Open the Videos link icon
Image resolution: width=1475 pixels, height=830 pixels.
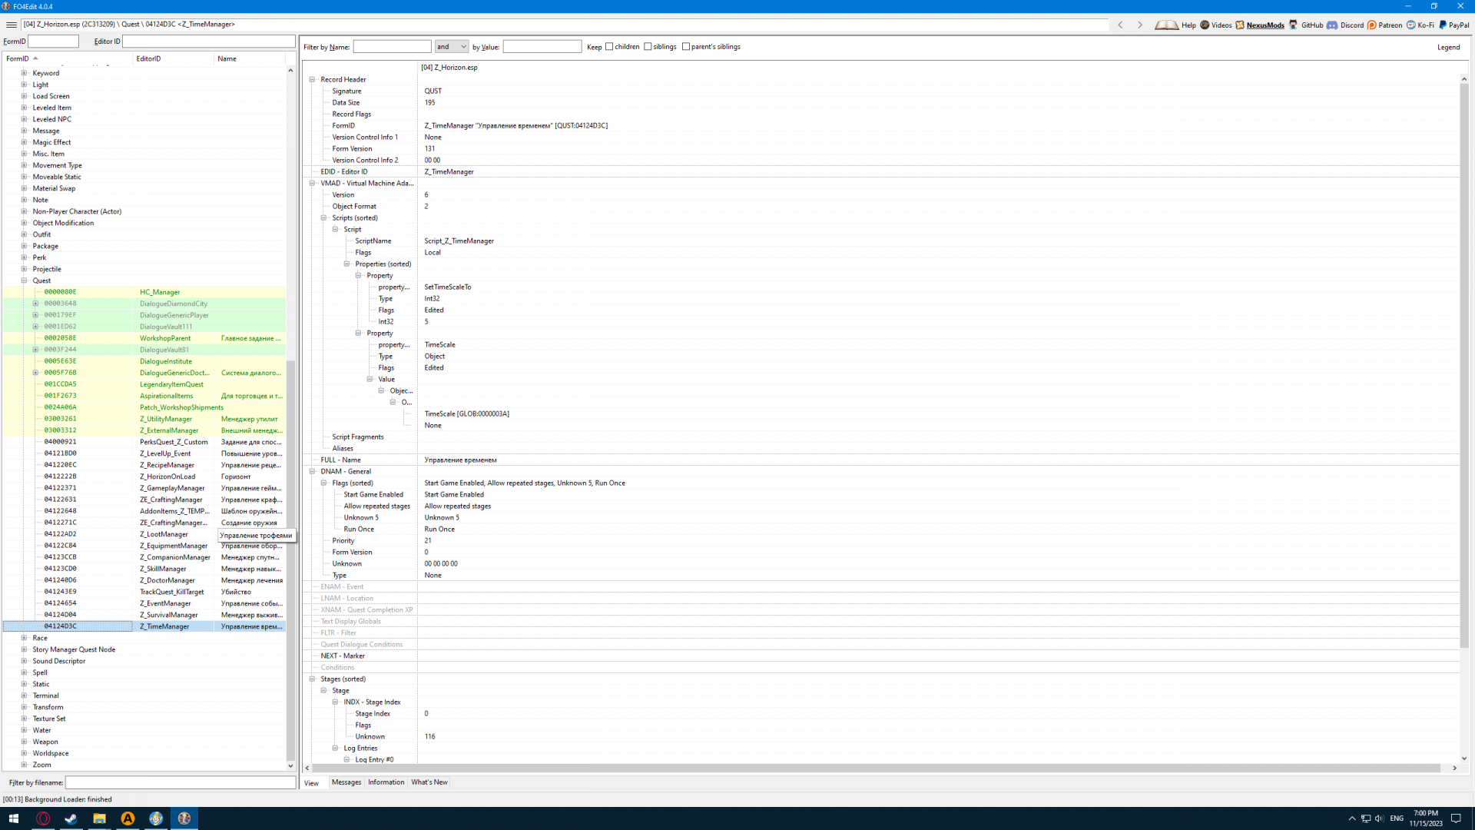[x=1205, y=25]
